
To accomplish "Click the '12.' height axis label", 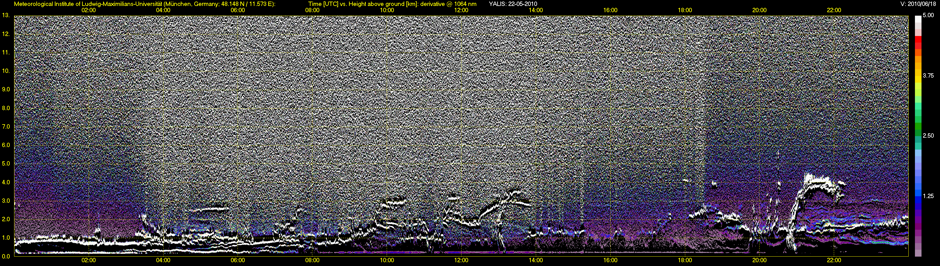I will 6,34.
